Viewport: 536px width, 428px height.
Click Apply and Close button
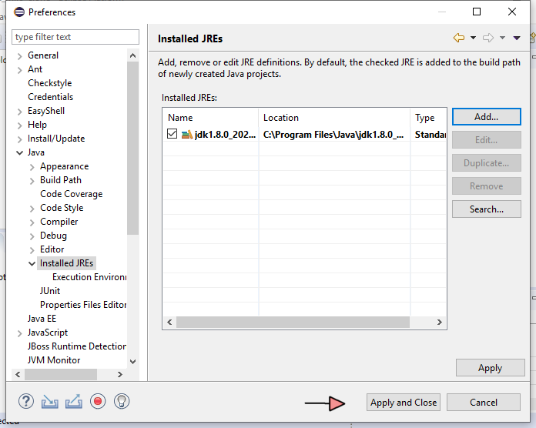(x=404, y=403)
